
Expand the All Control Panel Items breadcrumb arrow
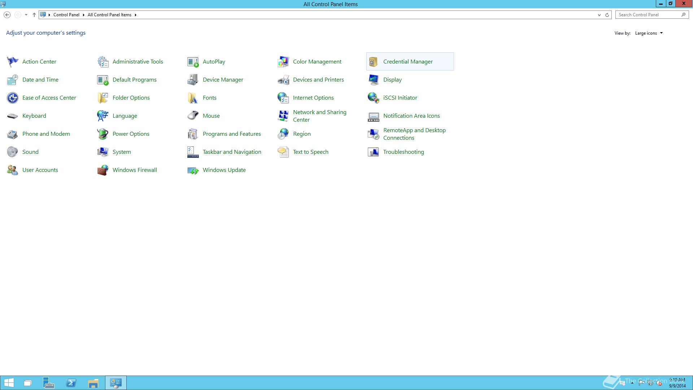(x=135, y=15)
